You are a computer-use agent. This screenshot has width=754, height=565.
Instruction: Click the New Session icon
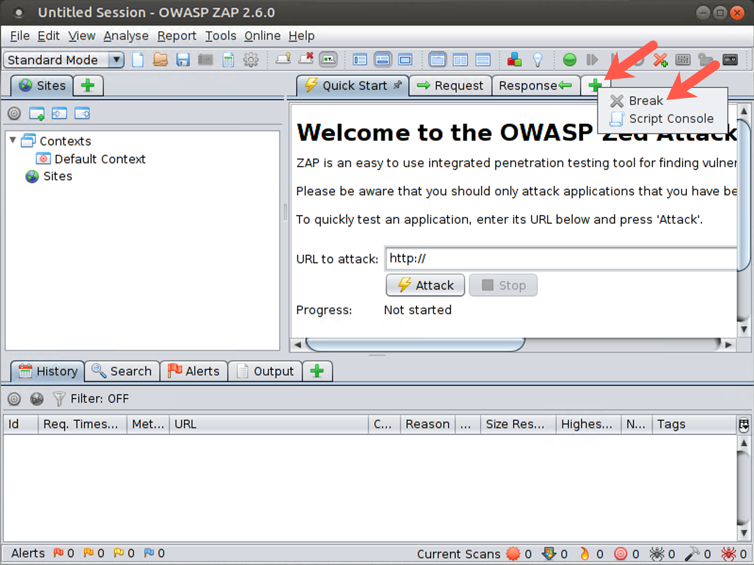138,60
